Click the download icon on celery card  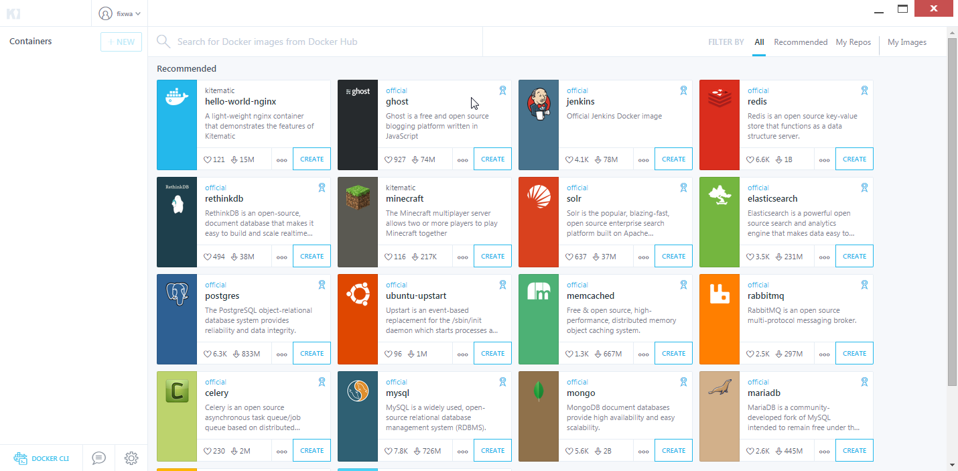coord(234,451)
